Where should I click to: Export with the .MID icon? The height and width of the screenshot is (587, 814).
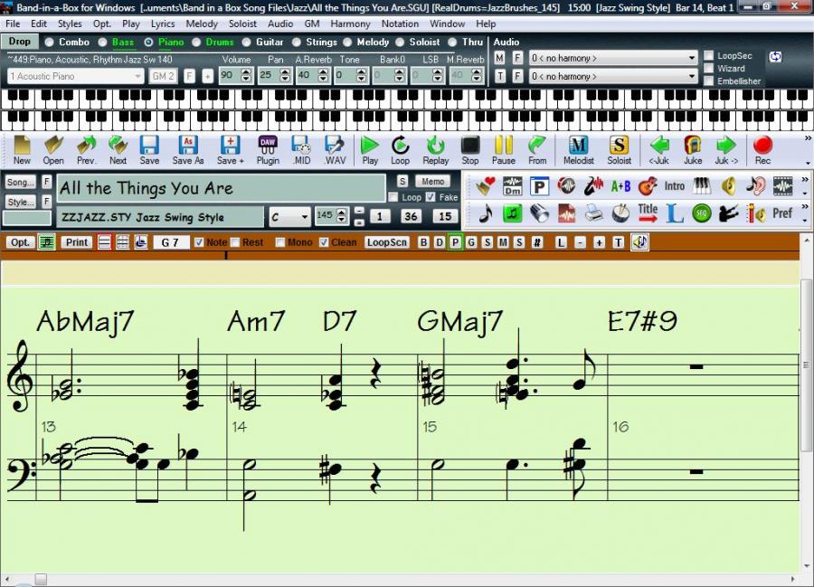coord(301,150)
